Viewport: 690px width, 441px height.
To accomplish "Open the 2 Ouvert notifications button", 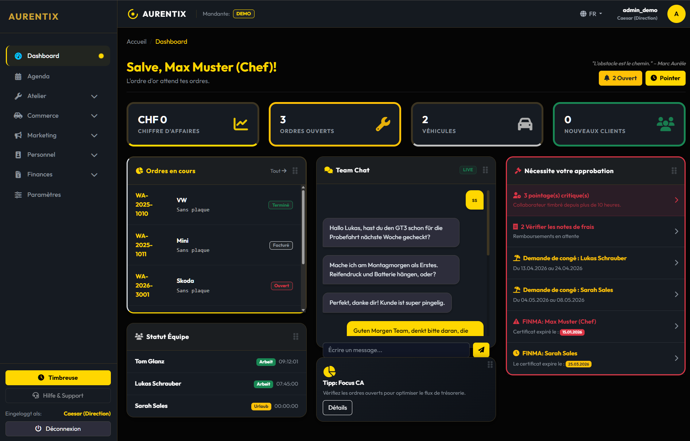I will coord(620,78).
